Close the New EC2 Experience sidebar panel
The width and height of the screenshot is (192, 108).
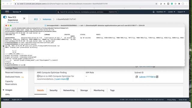24,19
